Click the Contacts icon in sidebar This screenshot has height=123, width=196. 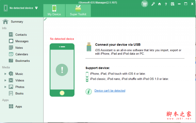11,34
